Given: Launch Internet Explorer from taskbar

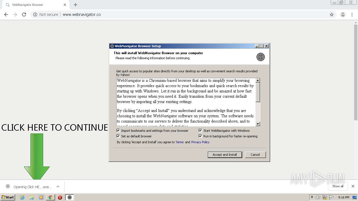Looking at the screenshot, I should click(x=22, y=197).
